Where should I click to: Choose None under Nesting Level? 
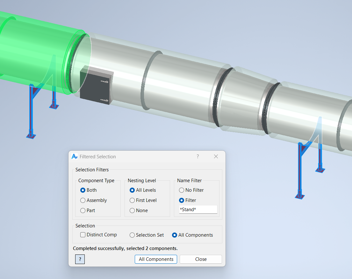pos(132,211)
